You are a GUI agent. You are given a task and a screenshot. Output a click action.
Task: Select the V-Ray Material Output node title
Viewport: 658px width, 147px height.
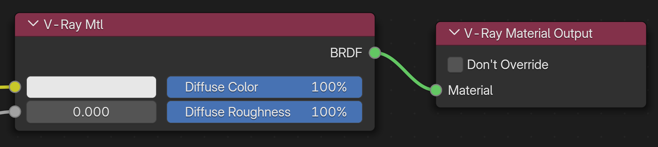528,33
